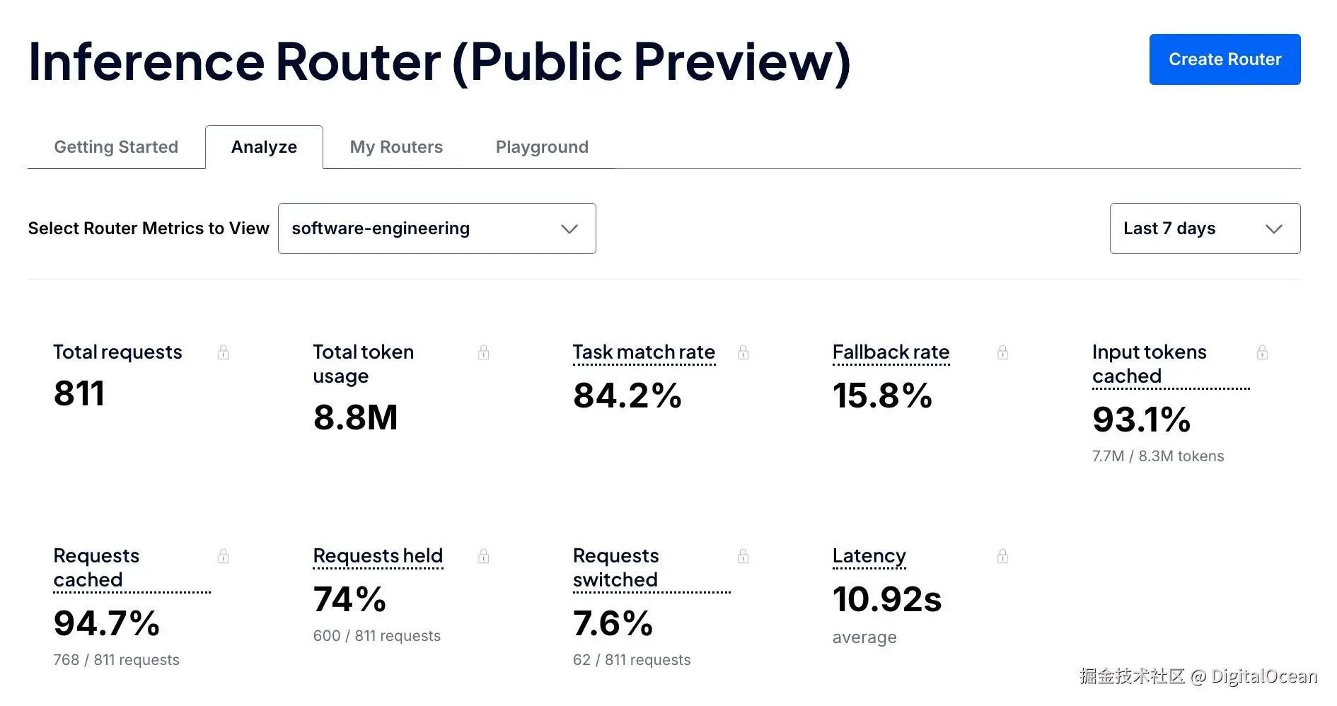Screen dimensions: 1337x706
Task: Open the software-engineering router dropdown
Action: coord(437,228)
